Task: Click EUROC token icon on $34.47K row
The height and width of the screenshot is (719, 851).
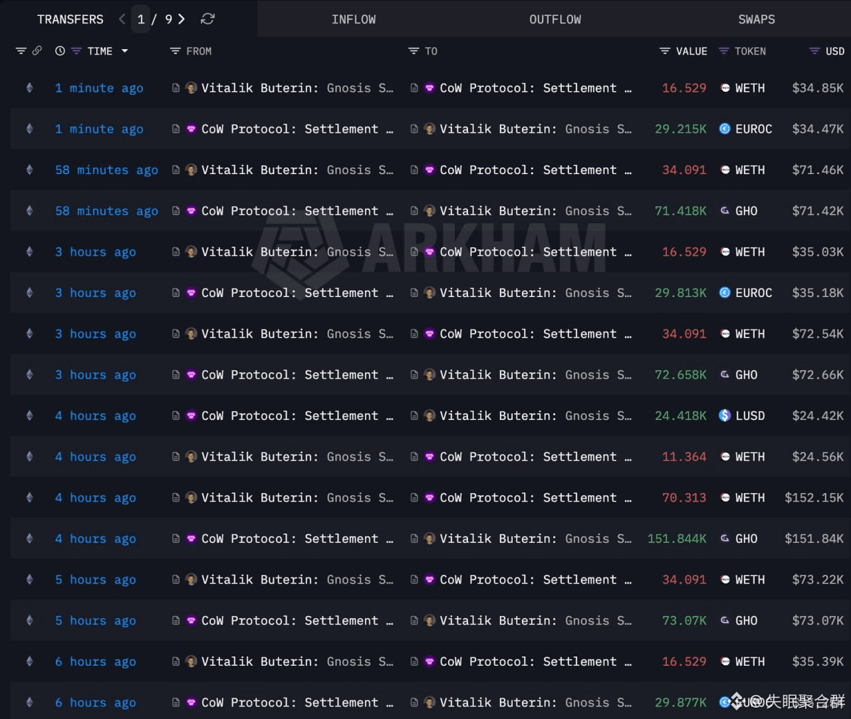Action: [725, 129]
